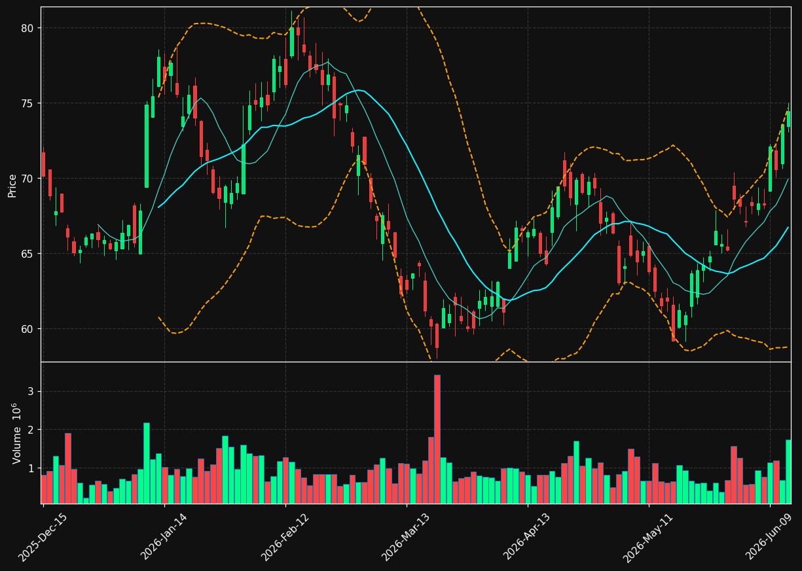Click the price axis value 70
The image size is (802, 571).
click(x=27, y=179)
